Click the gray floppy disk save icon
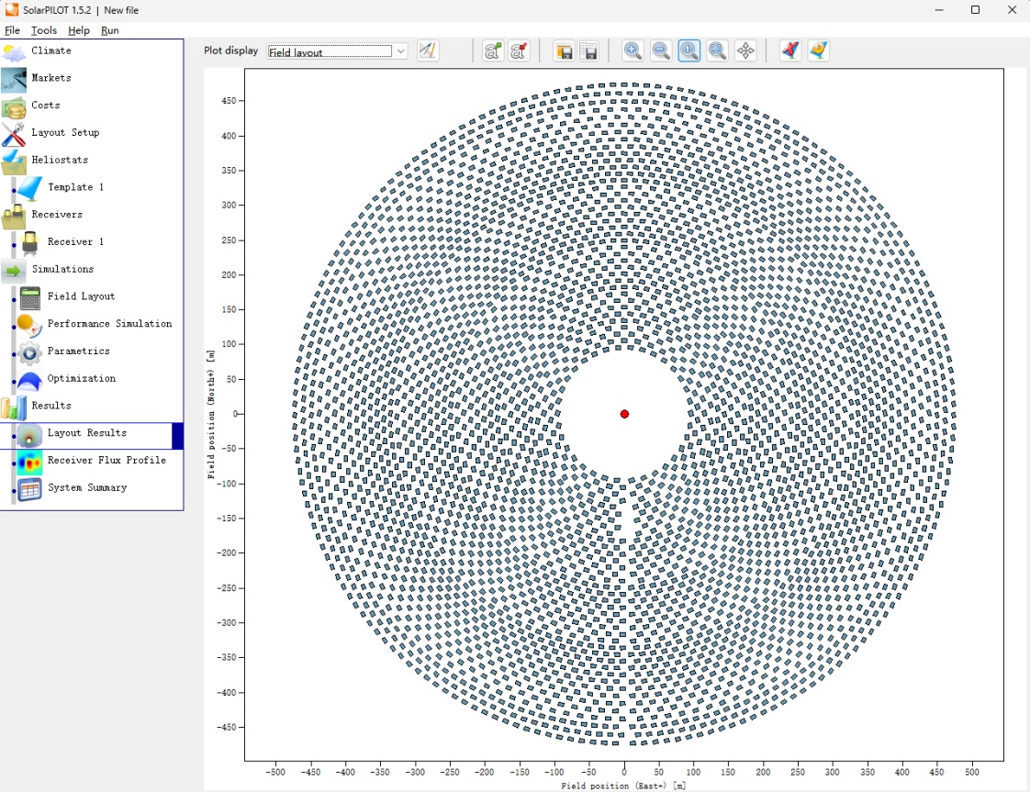This screenshot has height=792, width=1030. click(x=589, y=51)
